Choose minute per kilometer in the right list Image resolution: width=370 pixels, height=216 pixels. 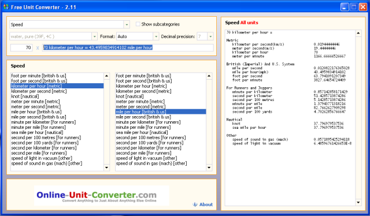click(161, 122)
